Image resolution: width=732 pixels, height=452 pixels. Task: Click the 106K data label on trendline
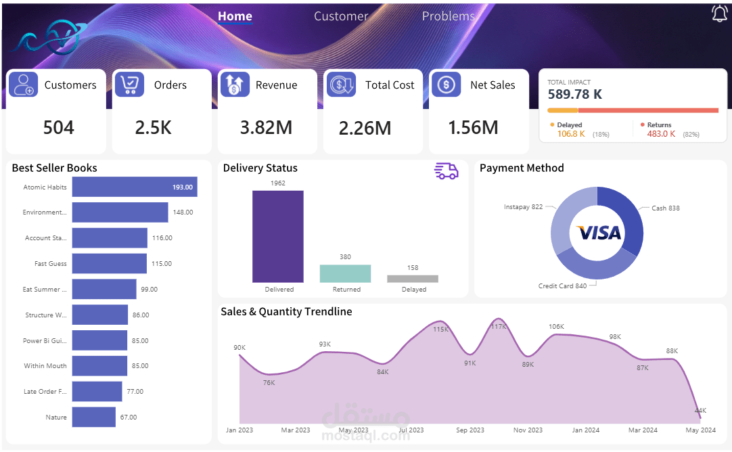point(557,326)
